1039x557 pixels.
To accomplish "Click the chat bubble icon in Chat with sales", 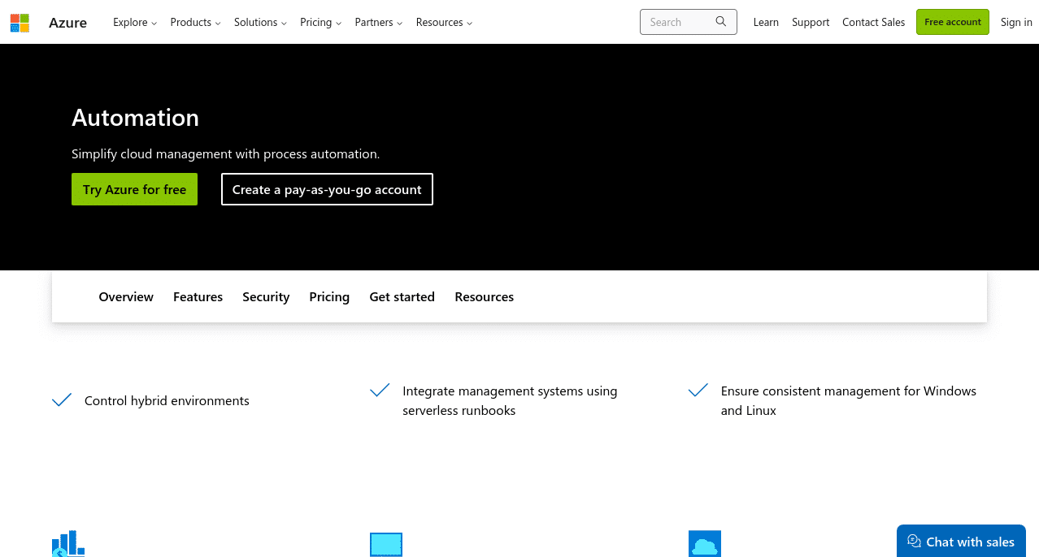I will pyautogui.click(x=914, y=542).
